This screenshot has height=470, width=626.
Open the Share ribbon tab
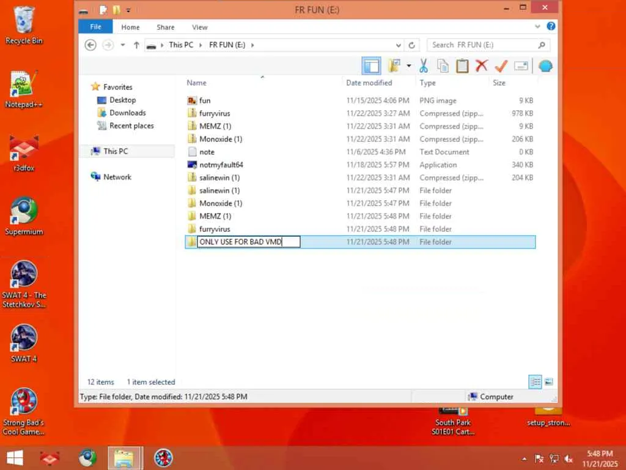tap(165, 27)
